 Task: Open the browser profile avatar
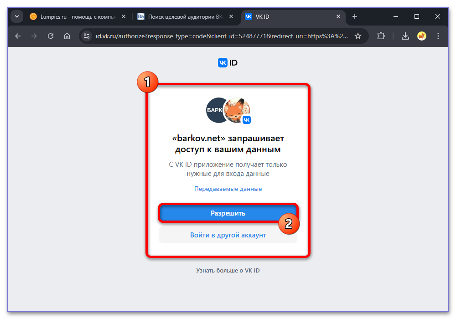(422, 36)
